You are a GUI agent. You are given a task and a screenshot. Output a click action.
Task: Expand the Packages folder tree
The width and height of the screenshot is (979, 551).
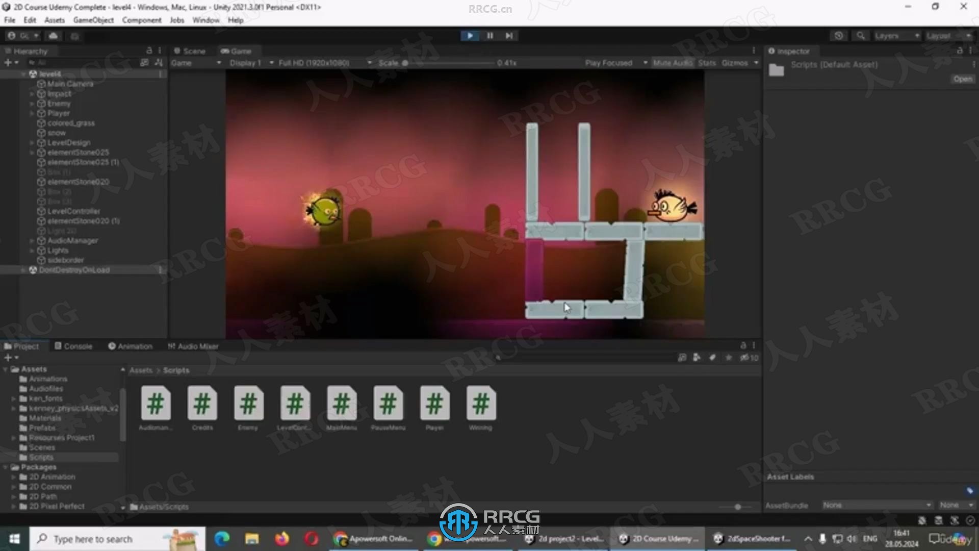pyautogui.click(x=6, y=467)
